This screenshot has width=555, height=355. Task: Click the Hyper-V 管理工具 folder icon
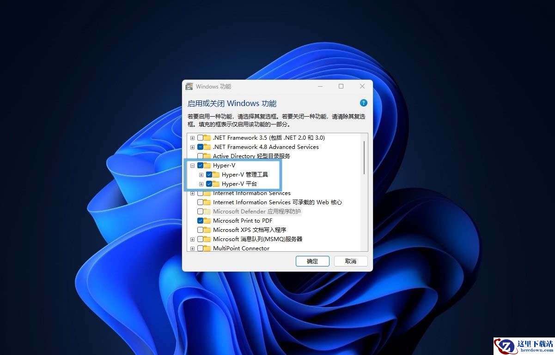point(216,174)
